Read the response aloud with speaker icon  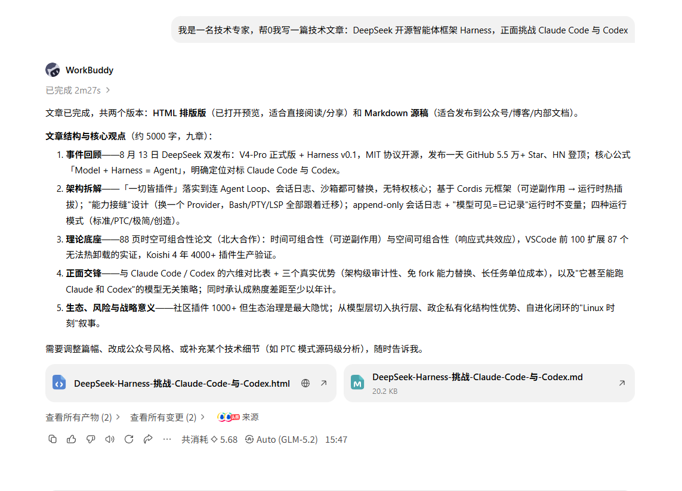coord(110,439)
